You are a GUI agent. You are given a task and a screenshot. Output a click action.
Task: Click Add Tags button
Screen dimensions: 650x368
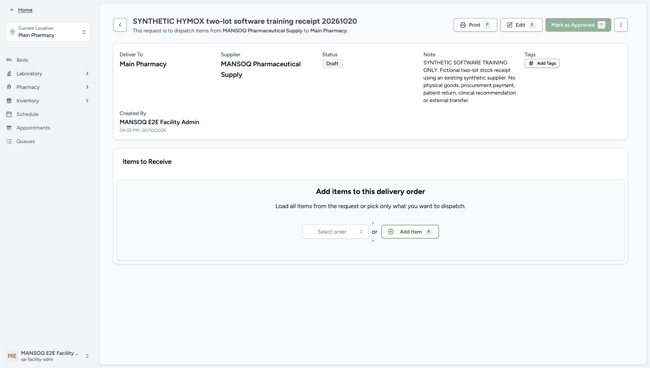[x=542, y=63]
